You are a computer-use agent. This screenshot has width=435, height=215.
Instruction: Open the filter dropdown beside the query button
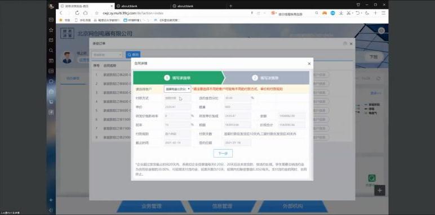coord(107,55)
